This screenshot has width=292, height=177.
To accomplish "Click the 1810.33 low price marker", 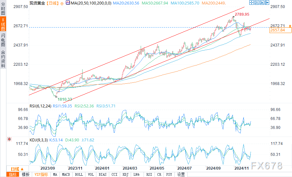I will tap(65, 99).
